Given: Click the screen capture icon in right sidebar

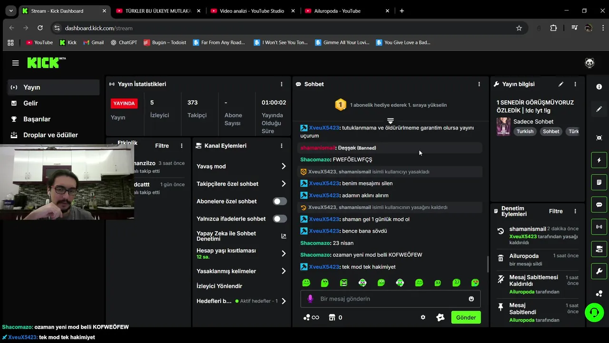Looking at the screenshot, I should [x=599, y=138].
